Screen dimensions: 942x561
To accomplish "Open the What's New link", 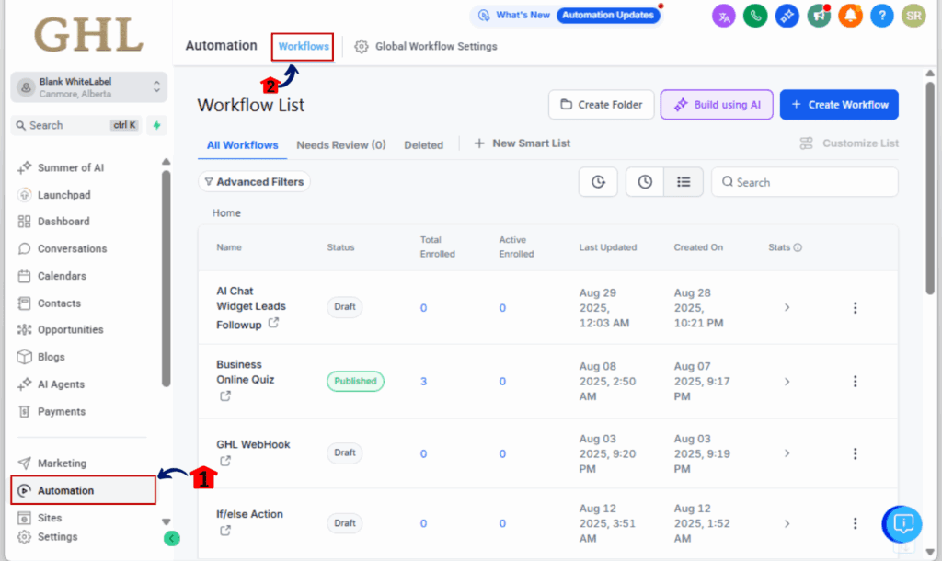I will 515,15.
